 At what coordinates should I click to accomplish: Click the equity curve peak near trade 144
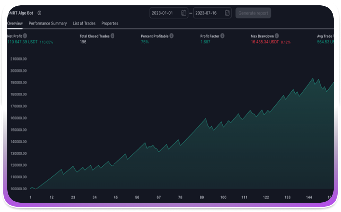(313, 79)
